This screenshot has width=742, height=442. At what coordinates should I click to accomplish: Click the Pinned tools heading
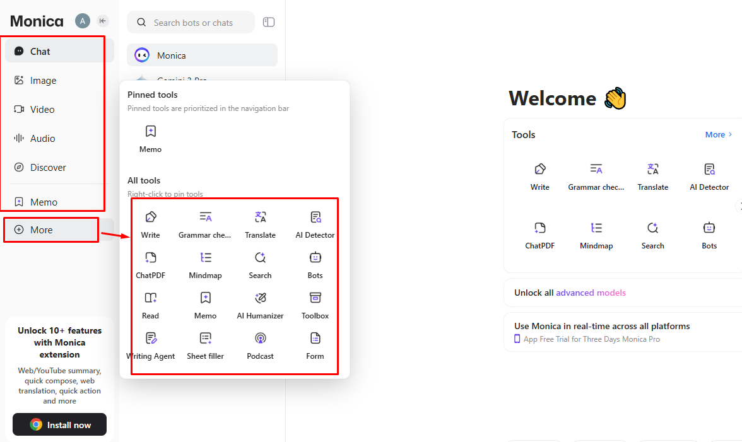click(x=153, y=95)
